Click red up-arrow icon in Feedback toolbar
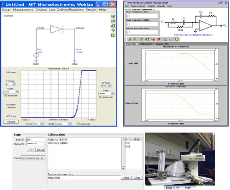The width and height of the screenshot is (230, 190). click(159, 39)
